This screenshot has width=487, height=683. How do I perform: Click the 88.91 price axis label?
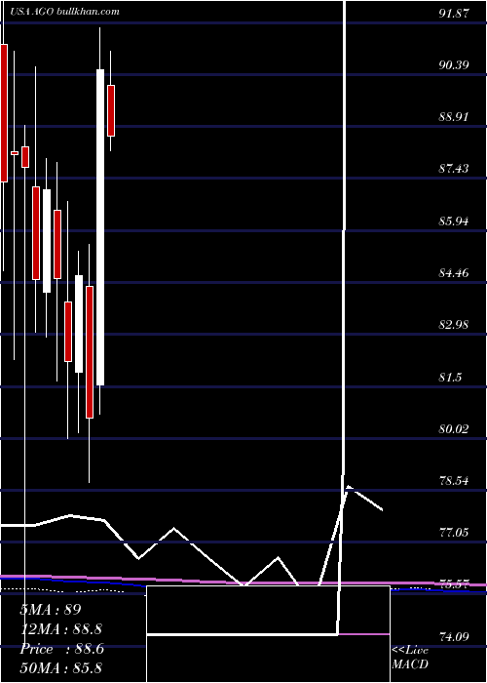[454, 117]
